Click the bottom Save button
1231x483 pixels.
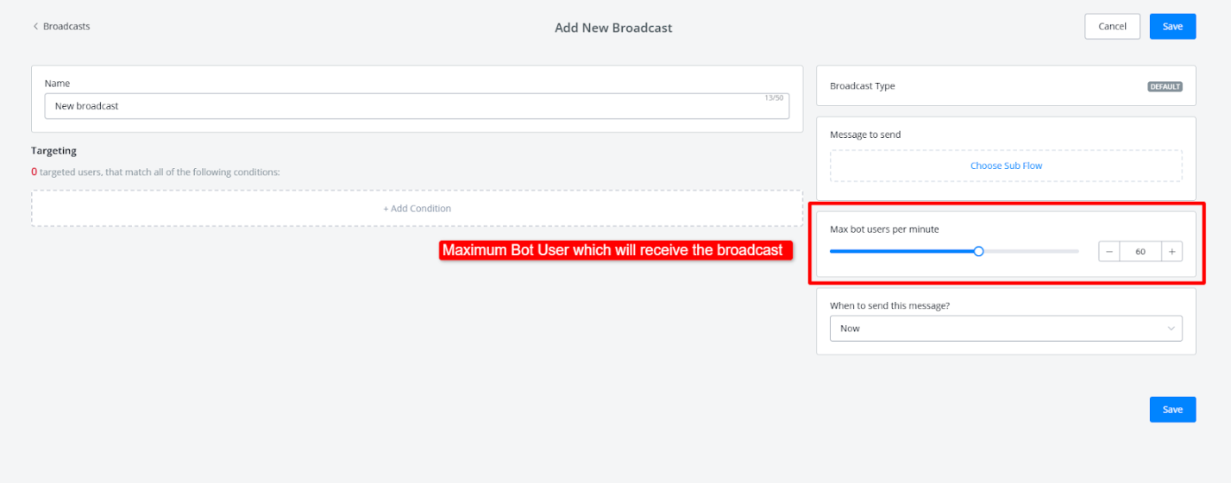coord(1171,410)
